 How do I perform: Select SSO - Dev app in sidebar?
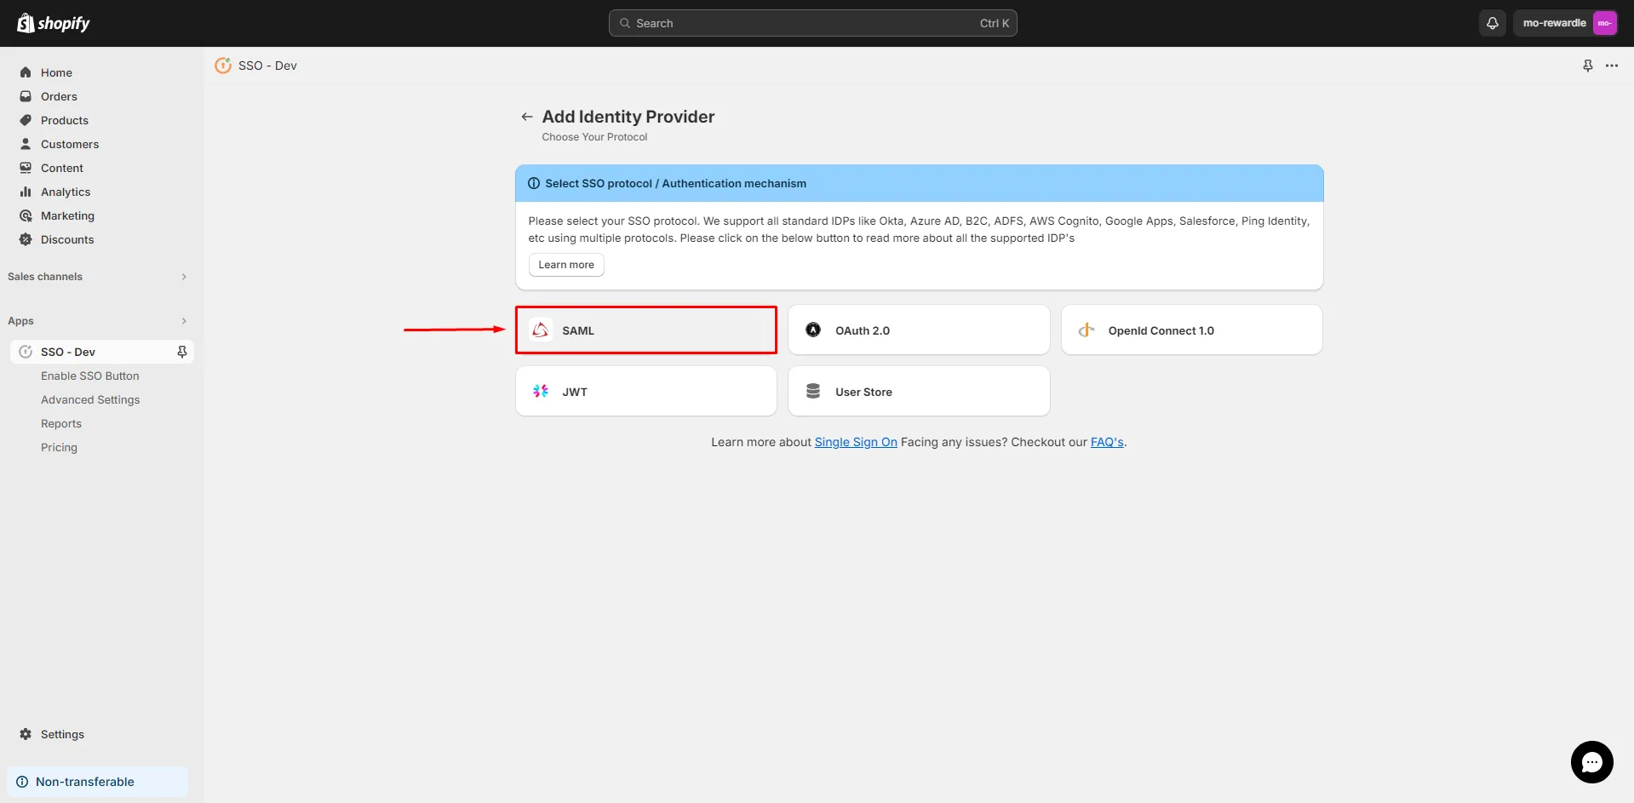pyautogui.click(x=102, y=352)
